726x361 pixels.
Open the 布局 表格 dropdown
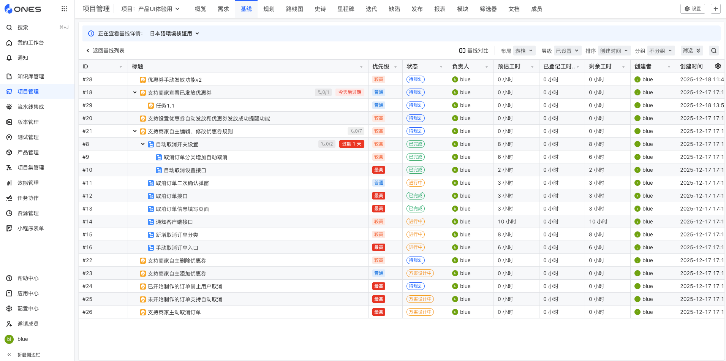click(524, 51)
